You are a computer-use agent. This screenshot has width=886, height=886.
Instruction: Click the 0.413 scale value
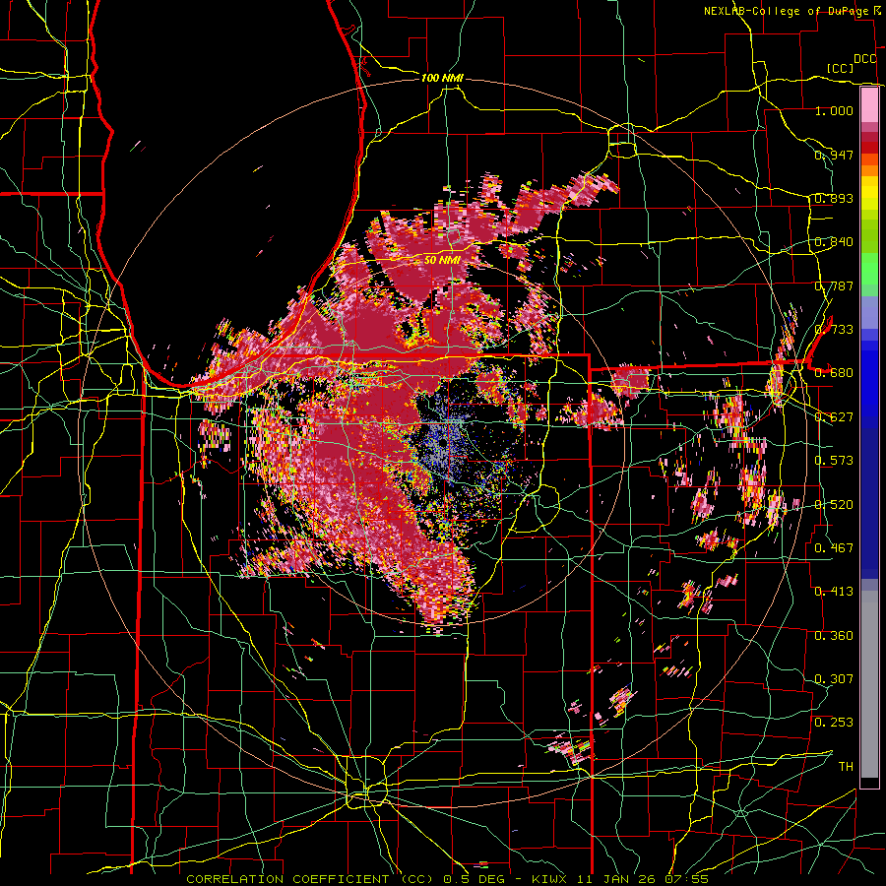coord(834,592)
